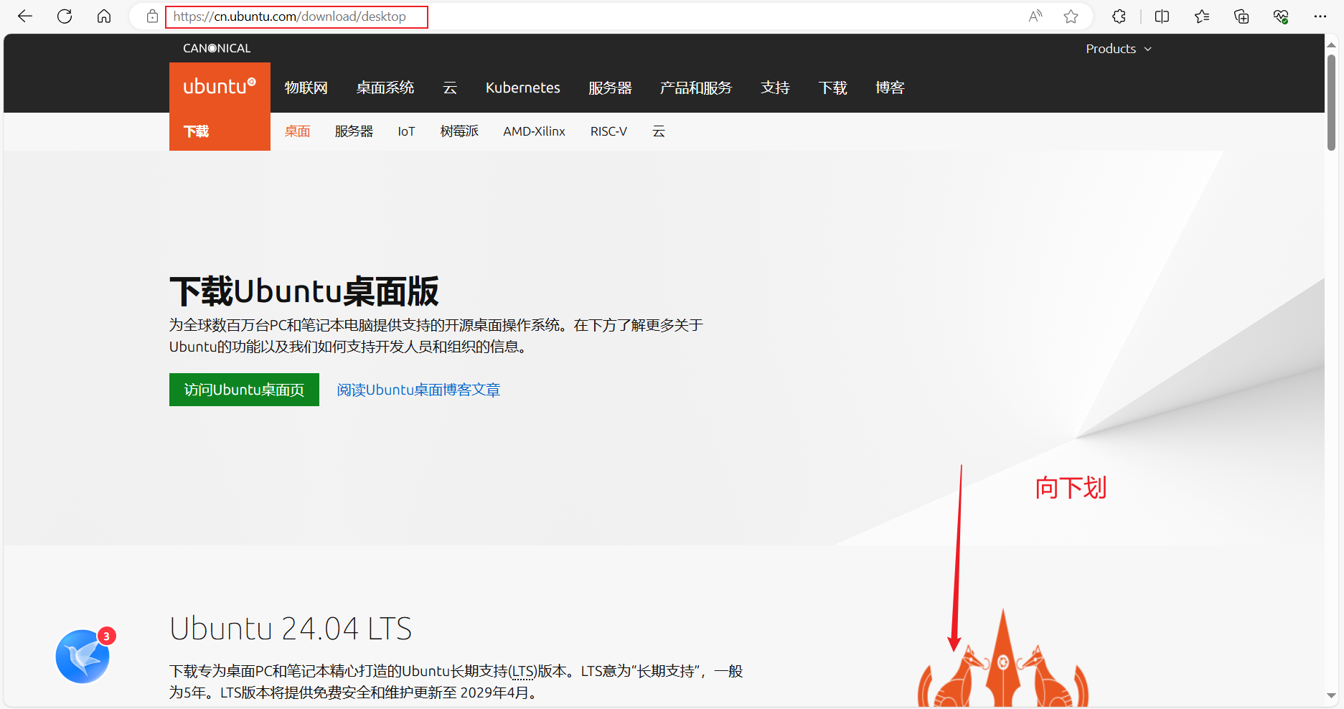Open the browser extensions puzzle icon
The height and width of the screenshot is (709, 1344).
click(x=1119, y=17)
